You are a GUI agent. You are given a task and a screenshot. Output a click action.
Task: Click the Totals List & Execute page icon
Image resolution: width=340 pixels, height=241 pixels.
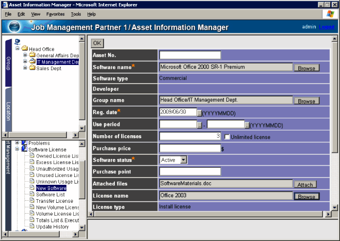(32, 219)
